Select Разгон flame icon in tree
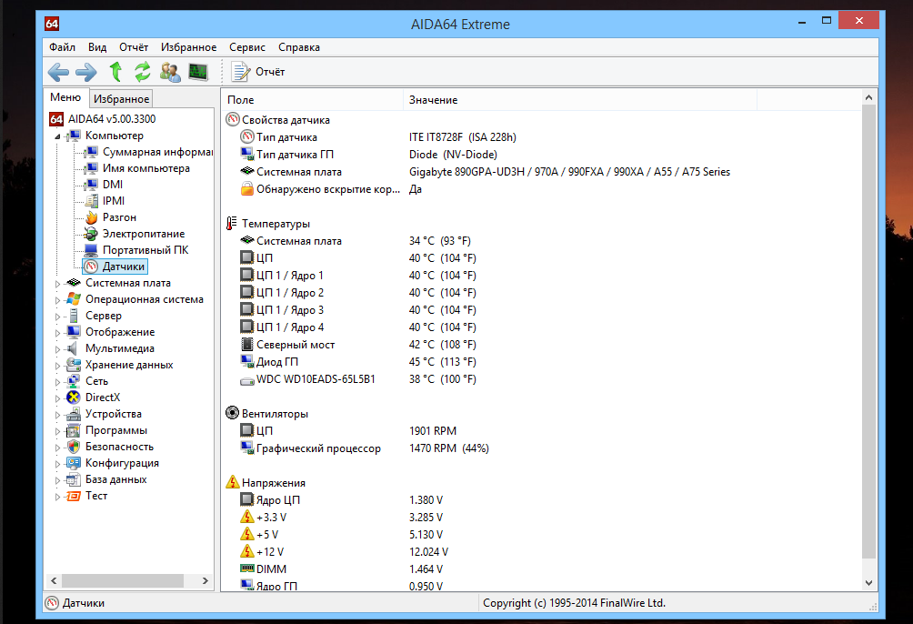Screen dimensions: 913x624 pyautogui.click(x=91, y=217)
